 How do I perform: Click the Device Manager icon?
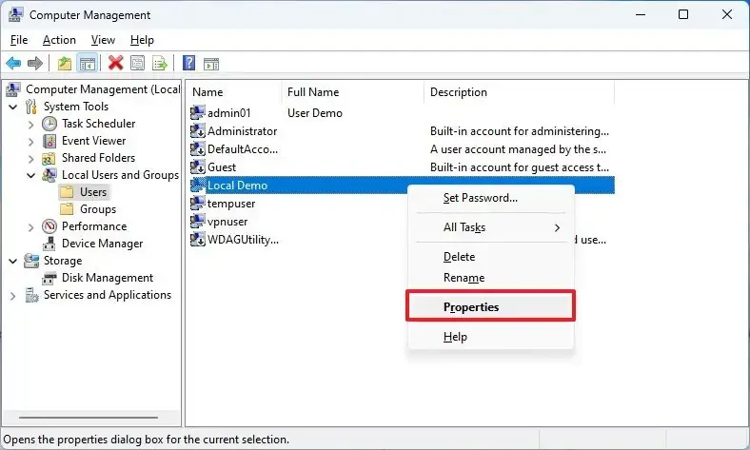click(49, 244)
